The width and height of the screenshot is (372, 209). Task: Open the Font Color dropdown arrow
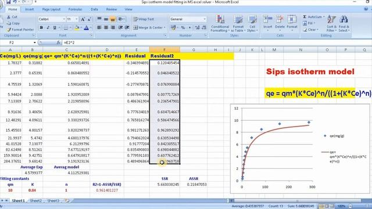(x=91, y=28)
